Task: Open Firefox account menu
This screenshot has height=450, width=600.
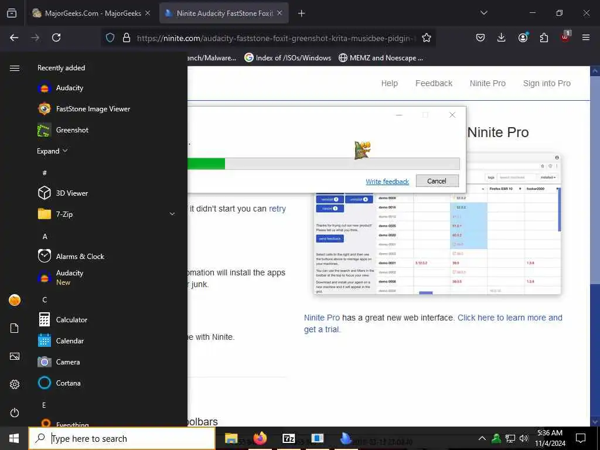Action: 523,37
